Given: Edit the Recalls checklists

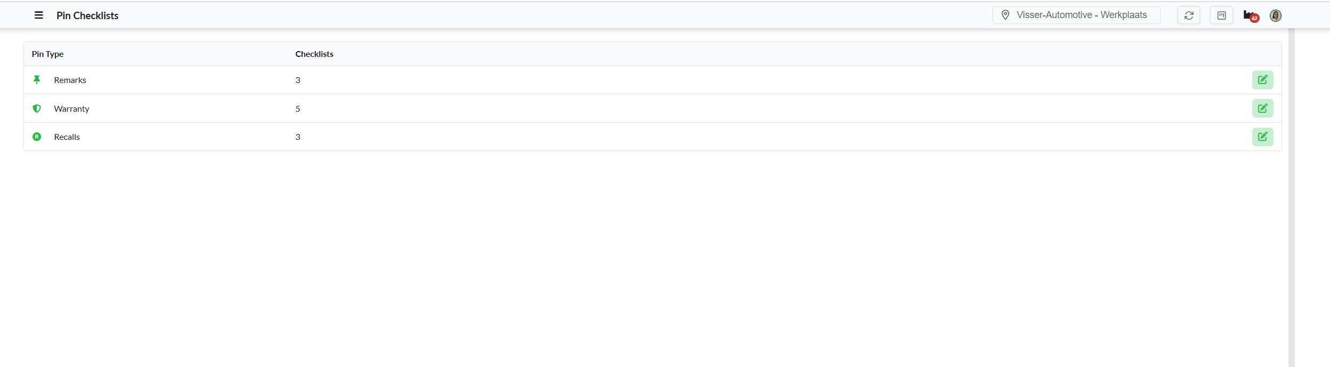Looking at the screenshot, I should 1262,137.
